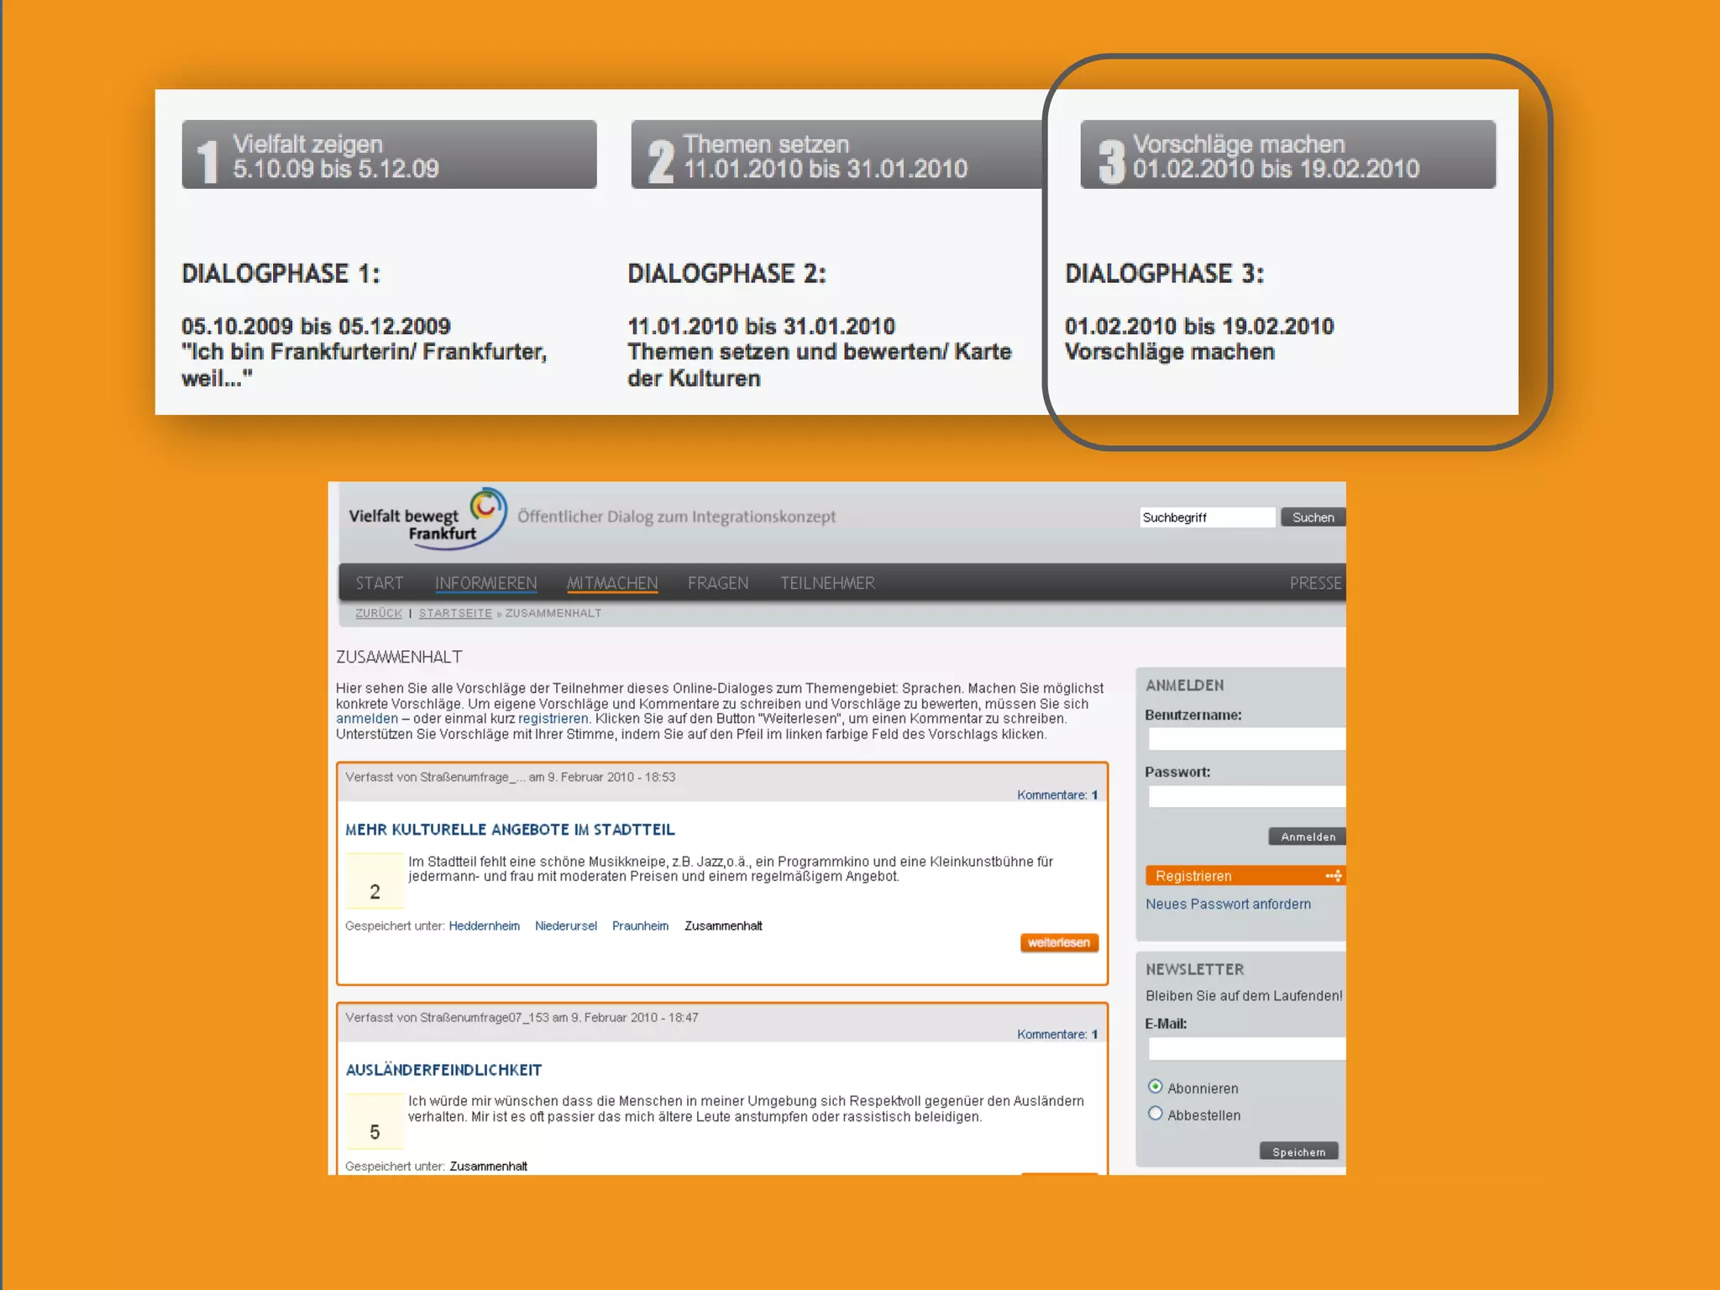Open the INFORMIEREN menu
This screenshot has height=1290, width=1720.
pos(485,583)
